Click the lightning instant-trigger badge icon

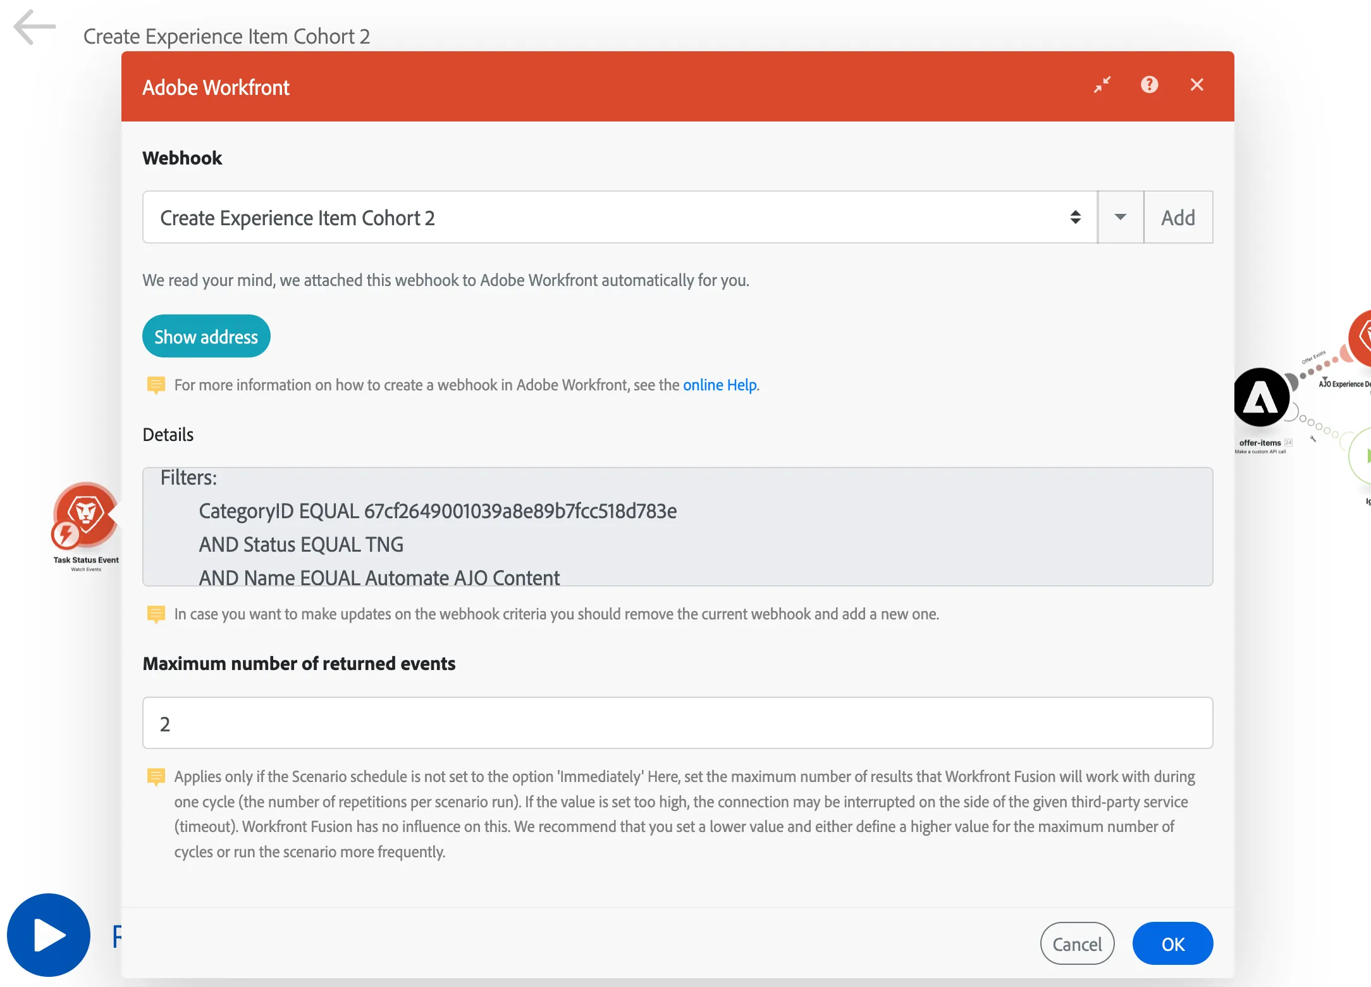pyautogui.click(x=66, y=535)
